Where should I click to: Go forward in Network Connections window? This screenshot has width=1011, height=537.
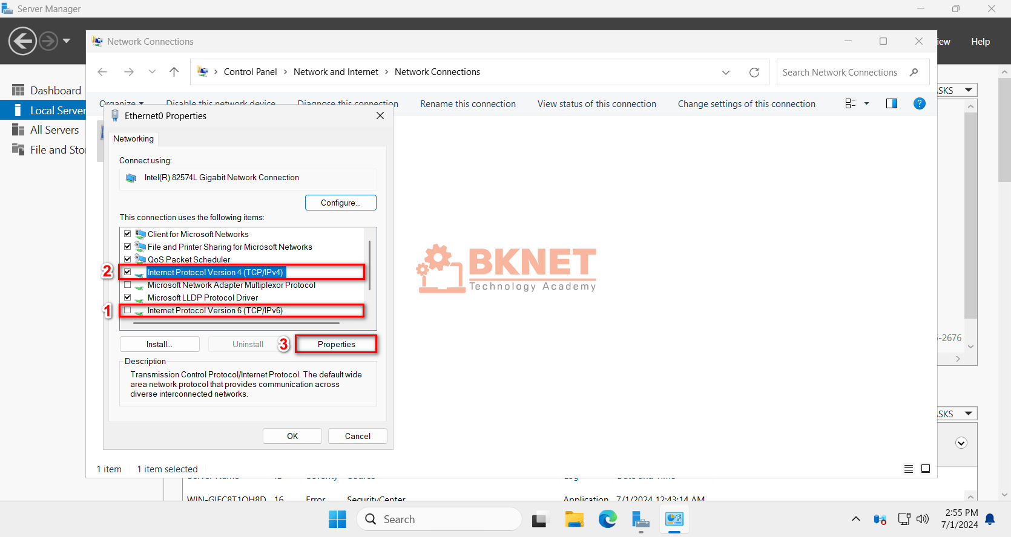128,72
